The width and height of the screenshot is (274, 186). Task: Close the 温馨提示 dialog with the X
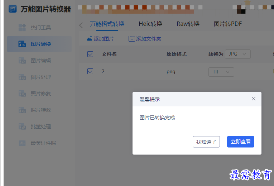(x=254, y=99)
